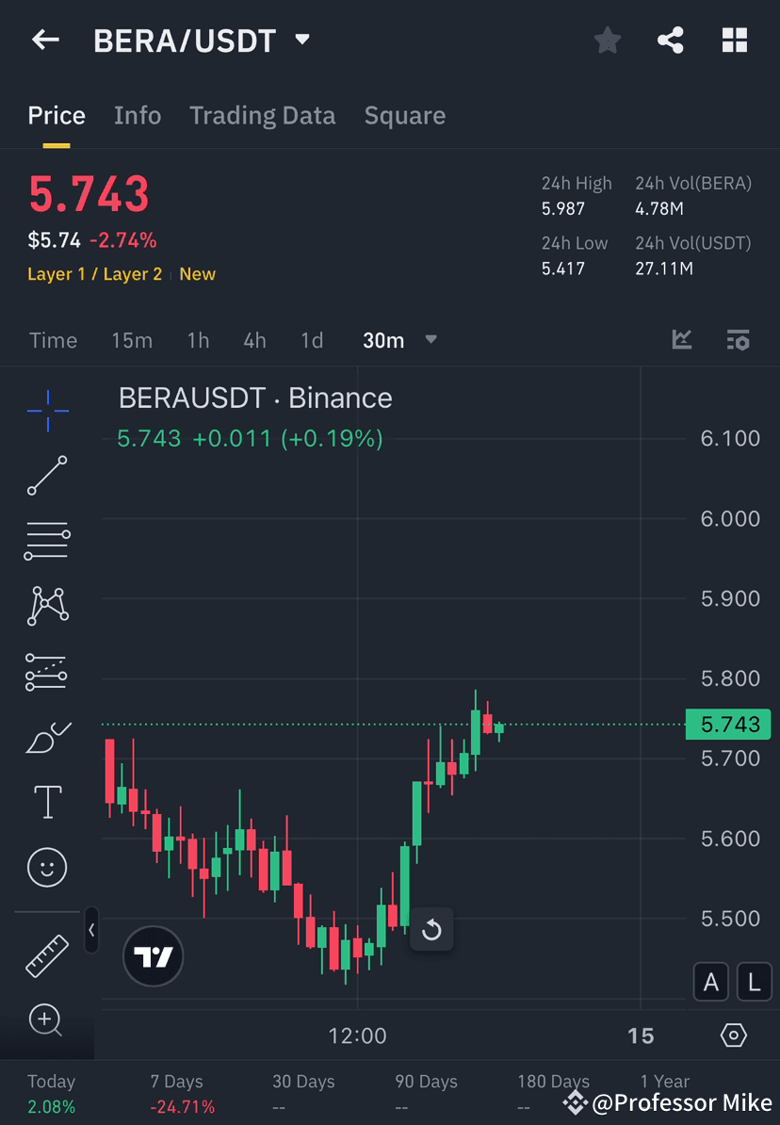This screenshot has width=780, height=1125.
Task: Toggle BERA/USDT as a favorite star
Action: point(607,40)
